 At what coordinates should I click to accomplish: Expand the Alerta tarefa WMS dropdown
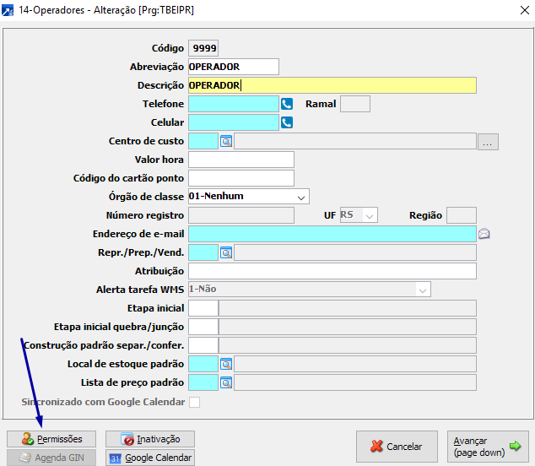point(423,290)
